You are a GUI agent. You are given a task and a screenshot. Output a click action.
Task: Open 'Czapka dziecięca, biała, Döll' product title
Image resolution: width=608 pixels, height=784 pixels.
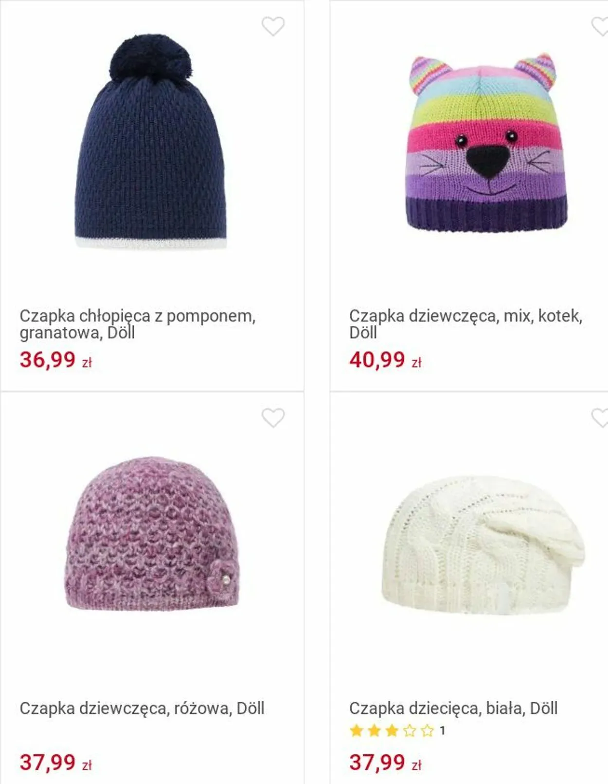tap(453, 708)
